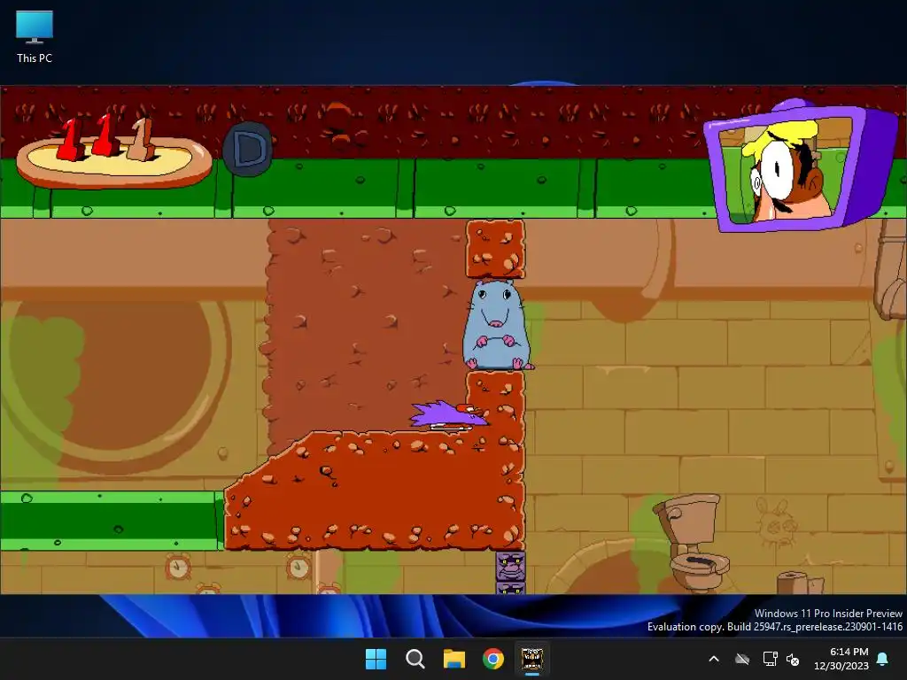Click the toilet in the sewer background

693,542
